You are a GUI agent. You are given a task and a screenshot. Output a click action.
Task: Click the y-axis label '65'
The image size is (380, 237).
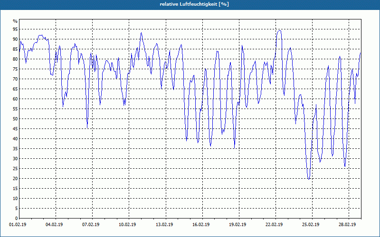tap(15, 89)
